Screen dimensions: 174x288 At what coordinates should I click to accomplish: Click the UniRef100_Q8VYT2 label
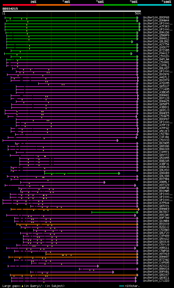click(156, 155)
